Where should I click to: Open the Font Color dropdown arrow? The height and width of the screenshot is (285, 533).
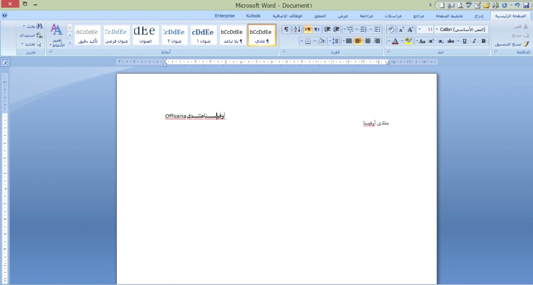click(x=389, y=41)
